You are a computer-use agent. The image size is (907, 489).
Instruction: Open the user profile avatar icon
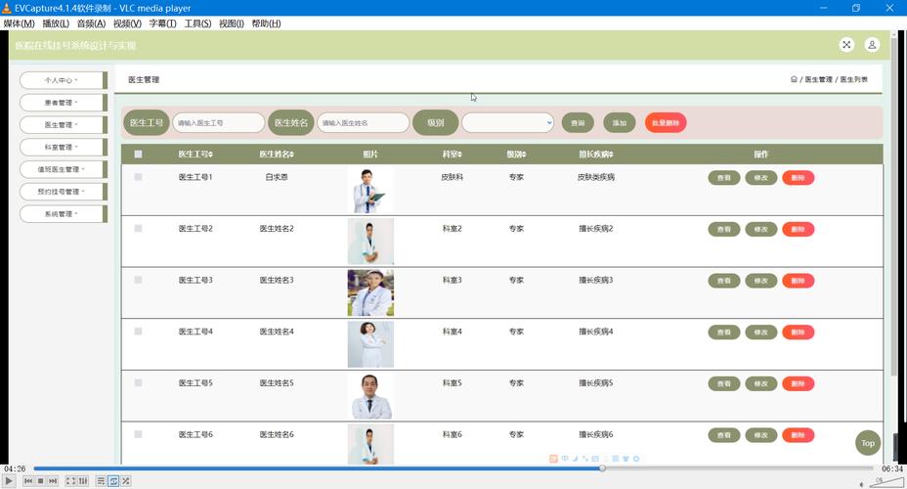[872, 45]
